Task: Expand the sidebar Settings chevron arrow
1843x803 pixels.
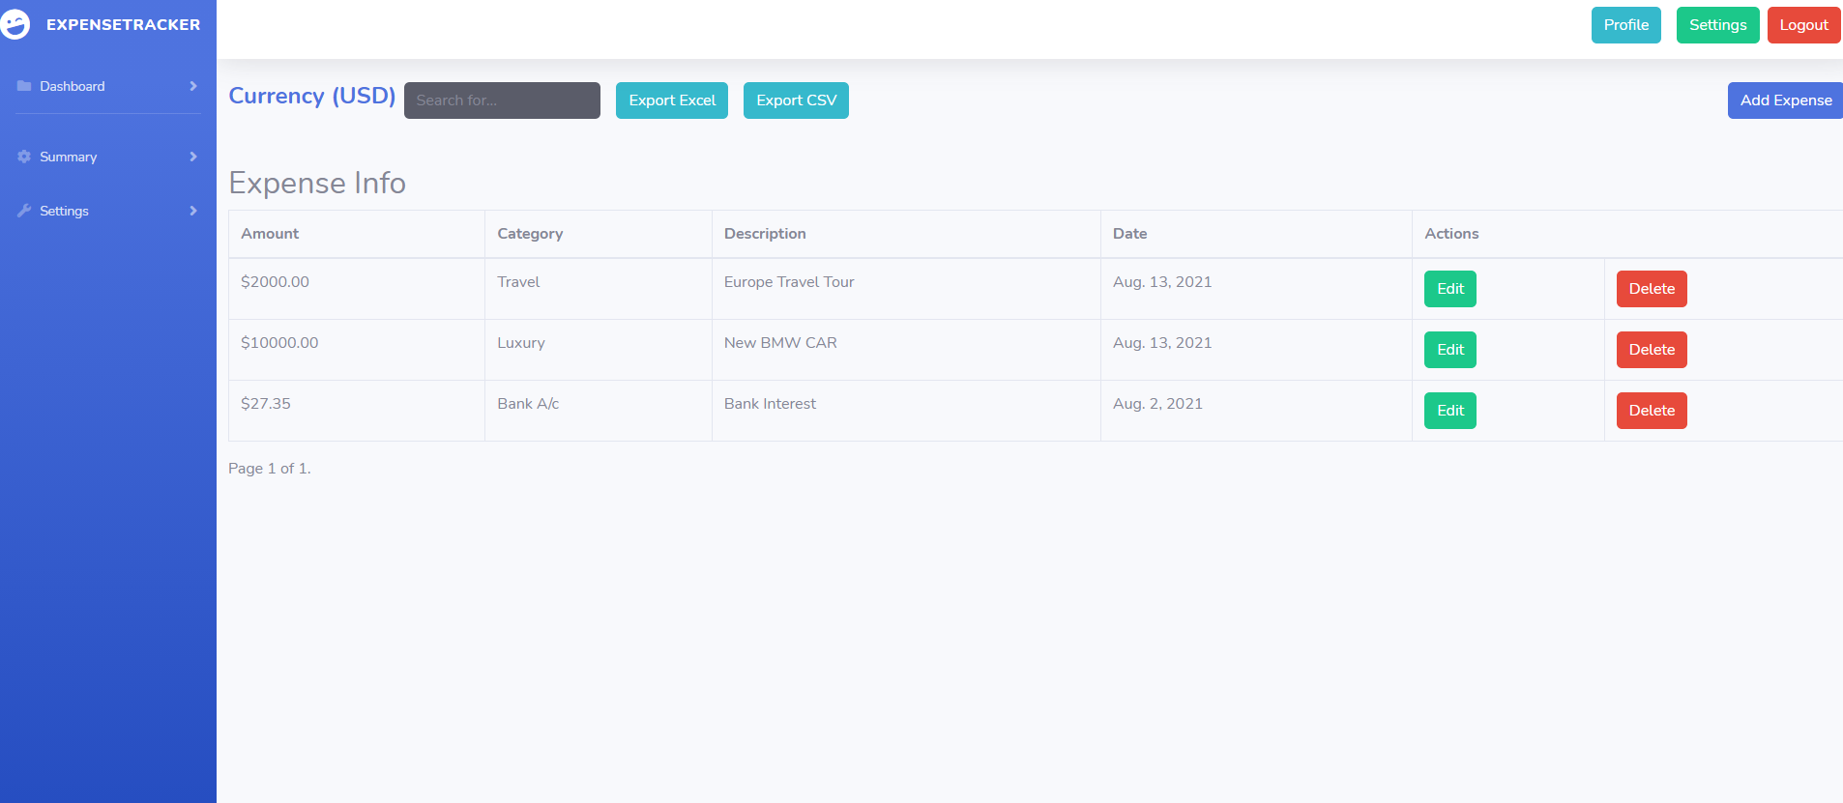Action: [x=193, y=211]
